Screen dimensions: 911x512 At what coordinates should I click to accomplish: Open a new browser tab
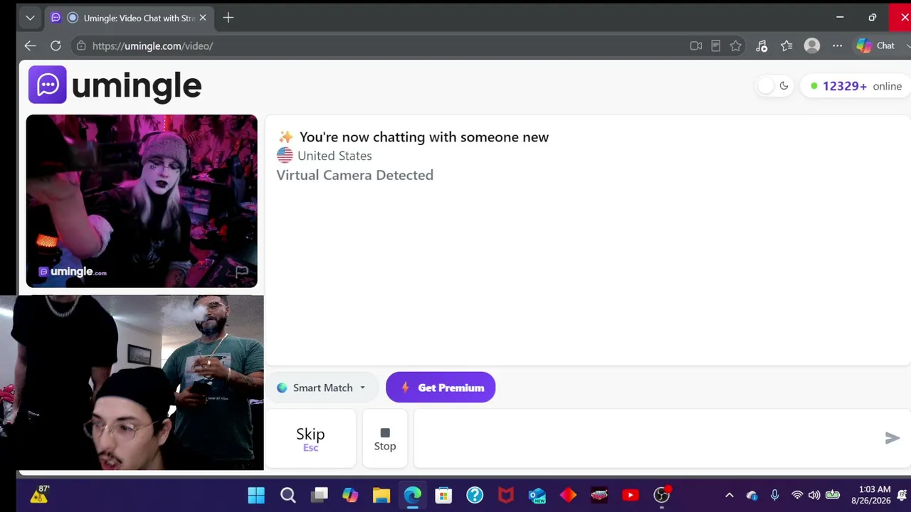(228, 18)
